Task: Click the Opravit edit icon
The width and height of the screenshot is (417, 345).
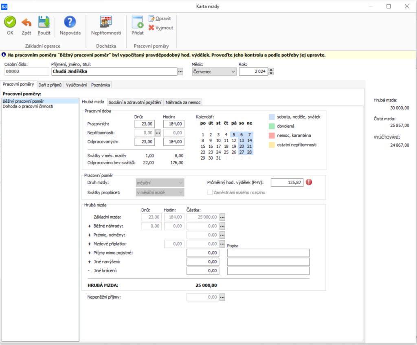Action: click(x=152, y=19)
